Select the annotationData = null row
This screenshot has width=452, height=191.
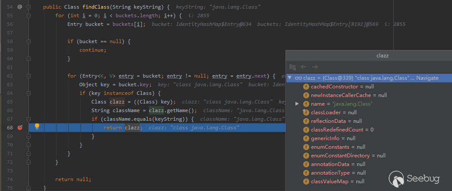point(369,164)
